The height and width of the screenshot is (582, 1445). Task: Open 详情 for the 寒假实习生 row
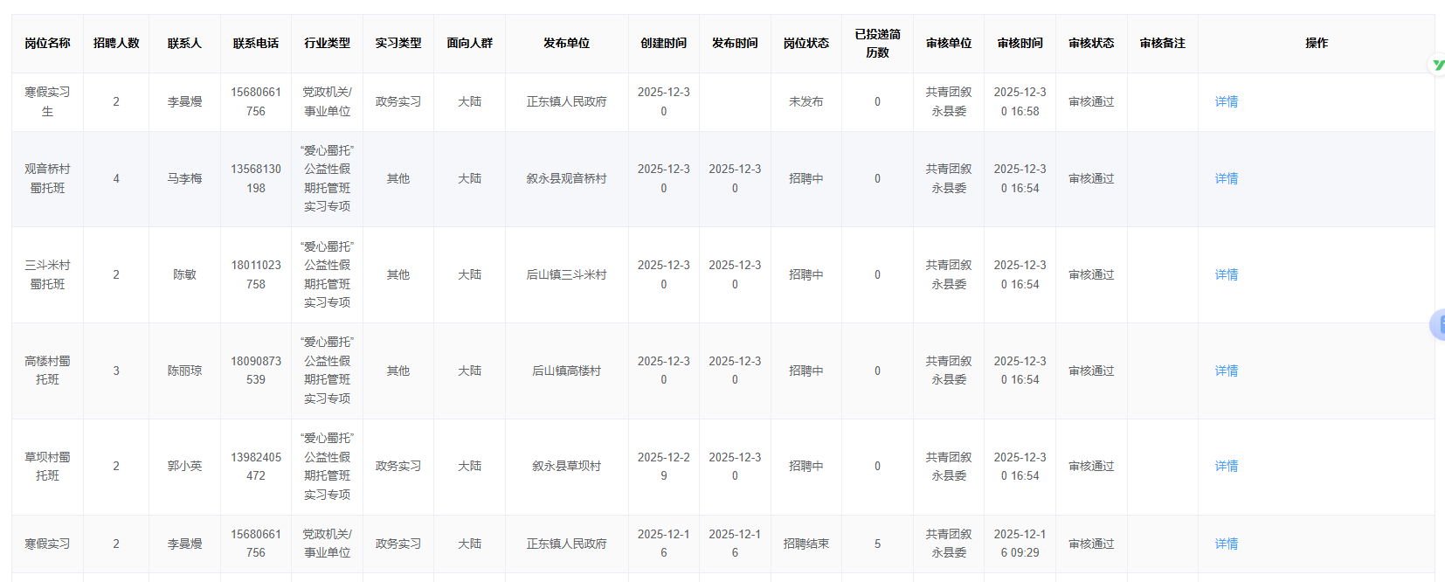[1227, 101]
